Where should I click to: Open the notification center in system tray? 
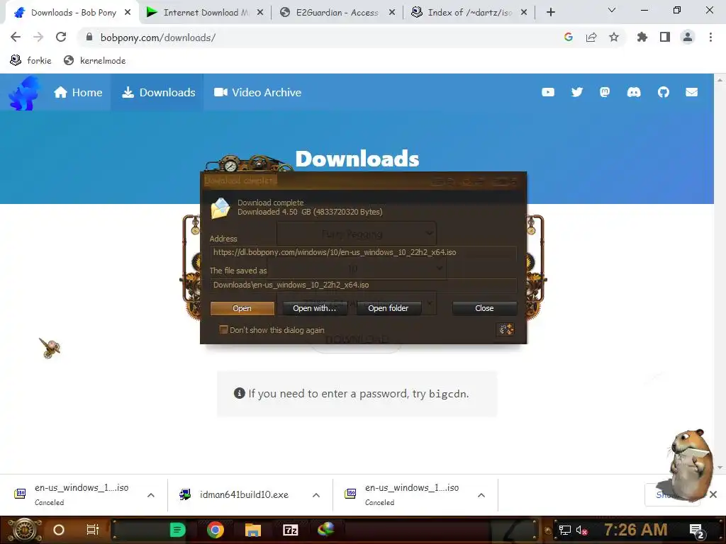pos(697,531)
